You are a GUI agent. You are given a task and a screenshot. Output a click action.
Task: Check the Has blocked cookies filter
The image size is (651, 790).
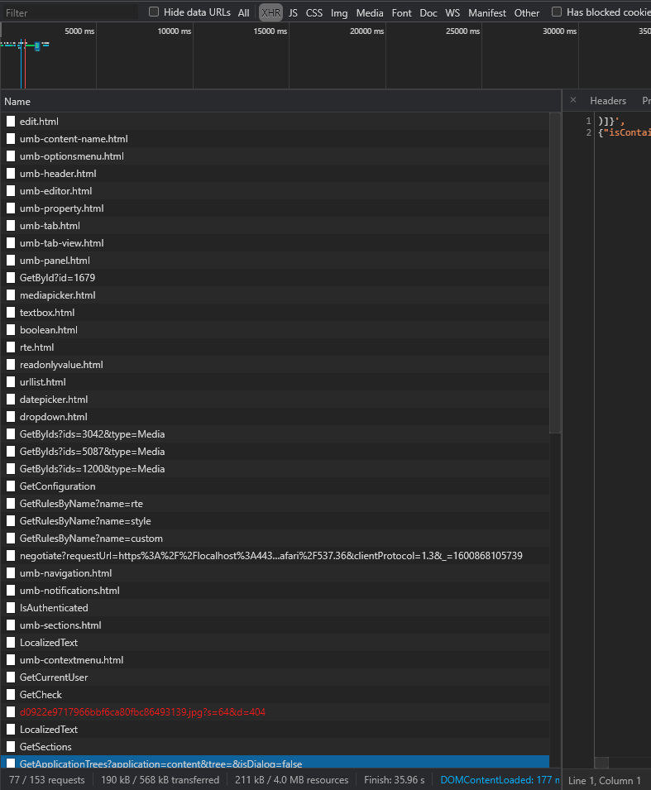(557, 12)
